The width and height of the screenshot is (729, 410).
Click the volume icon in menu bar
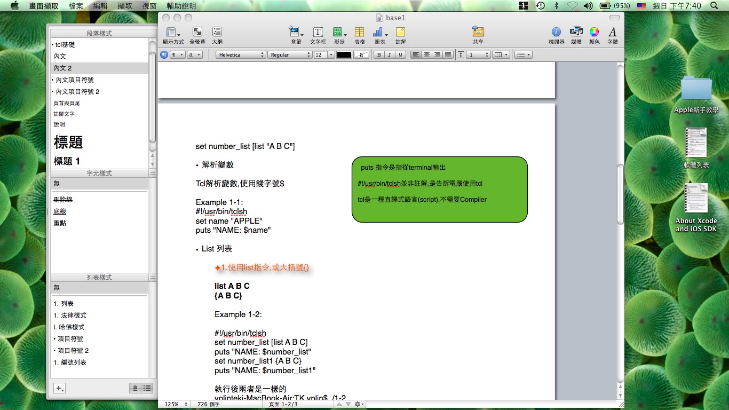[588, 6]
